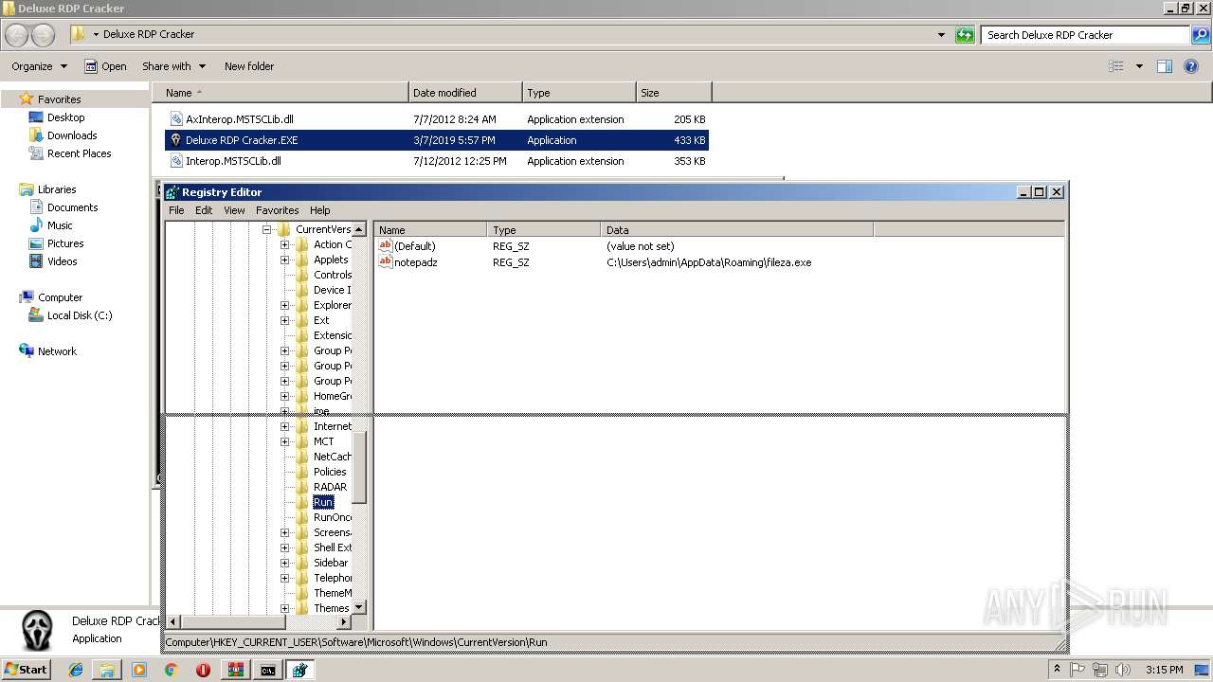Refresh the Deluxe RDP Cracker folder view

coord(965,35)
